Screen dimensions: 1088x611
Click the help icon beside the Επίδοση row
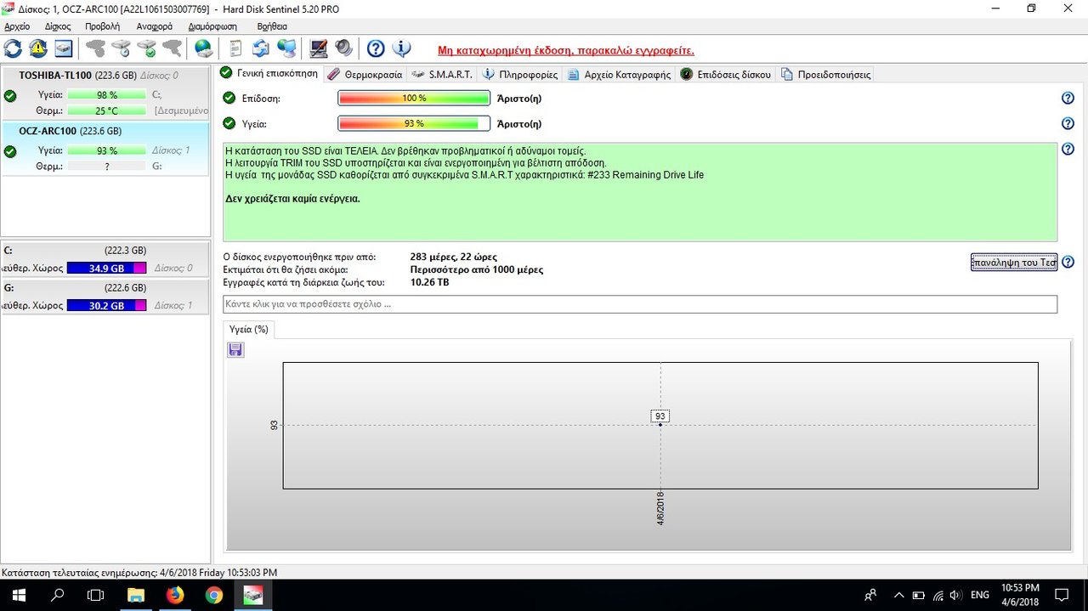(1068, 99)
